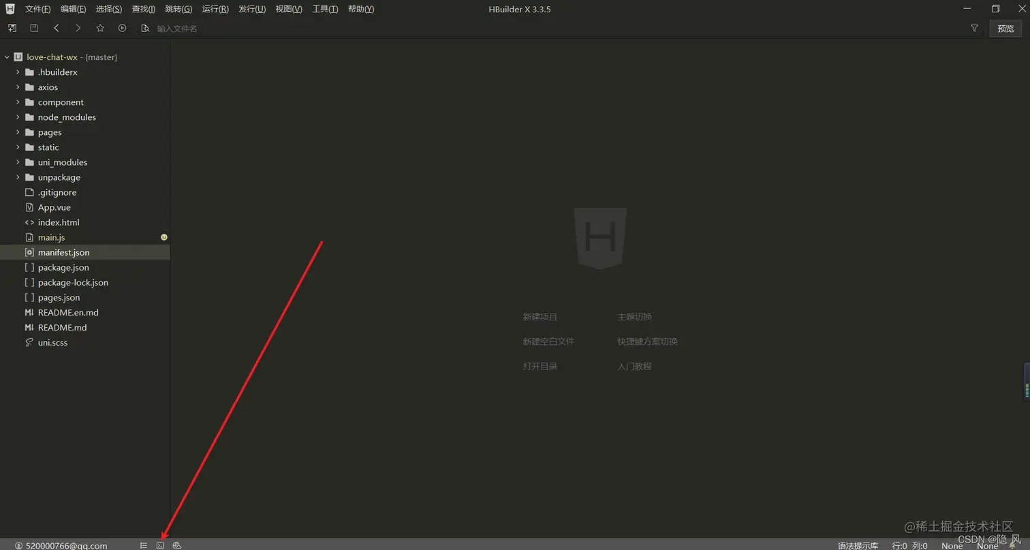Open the 编辑(E) menu

tap(73, 9)
